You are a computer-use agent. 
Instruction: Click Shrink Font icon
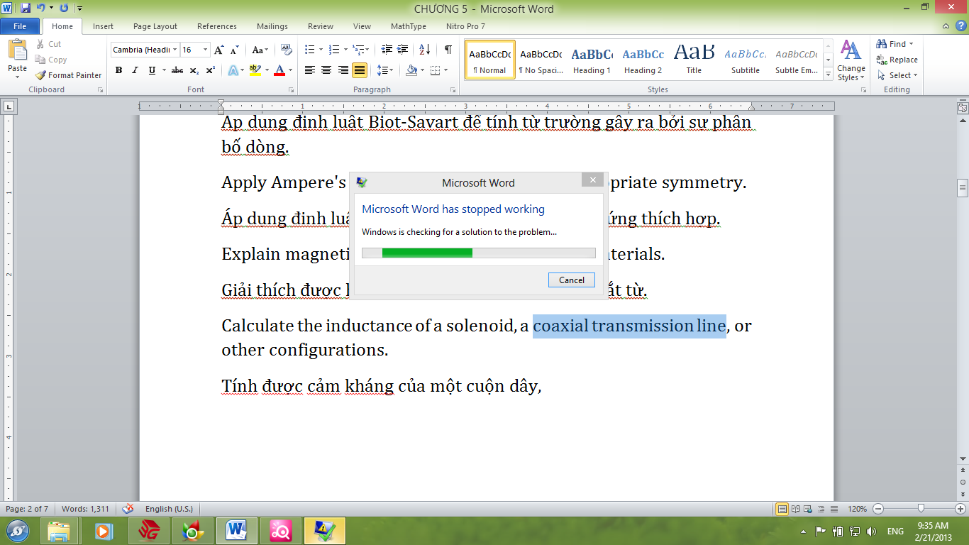[235, 50]
